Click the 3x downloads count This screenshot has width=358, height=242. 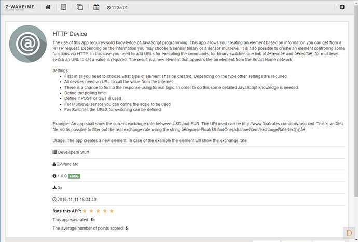60,188
